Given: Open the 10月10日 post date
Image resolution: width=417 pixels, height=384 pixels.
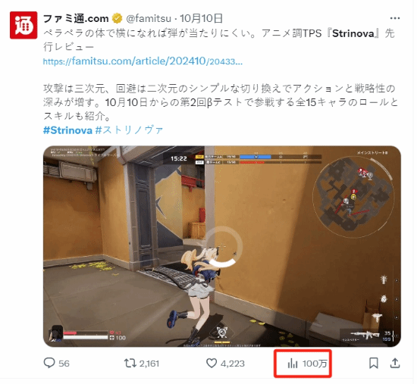Looking at the screenshot, I should [202, 19].
